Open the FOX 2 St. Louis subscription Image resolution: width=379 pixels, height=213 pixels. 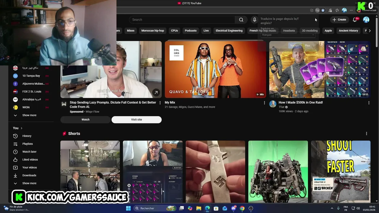(x=31, y=91)
